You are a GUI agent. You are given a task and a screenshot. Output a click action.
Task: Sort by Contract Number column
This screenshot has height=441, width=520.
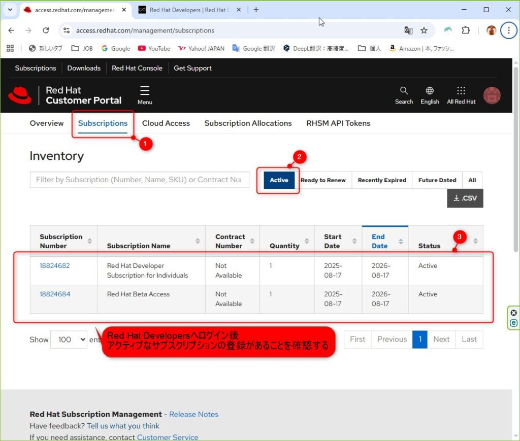click(x=252, y=241)
